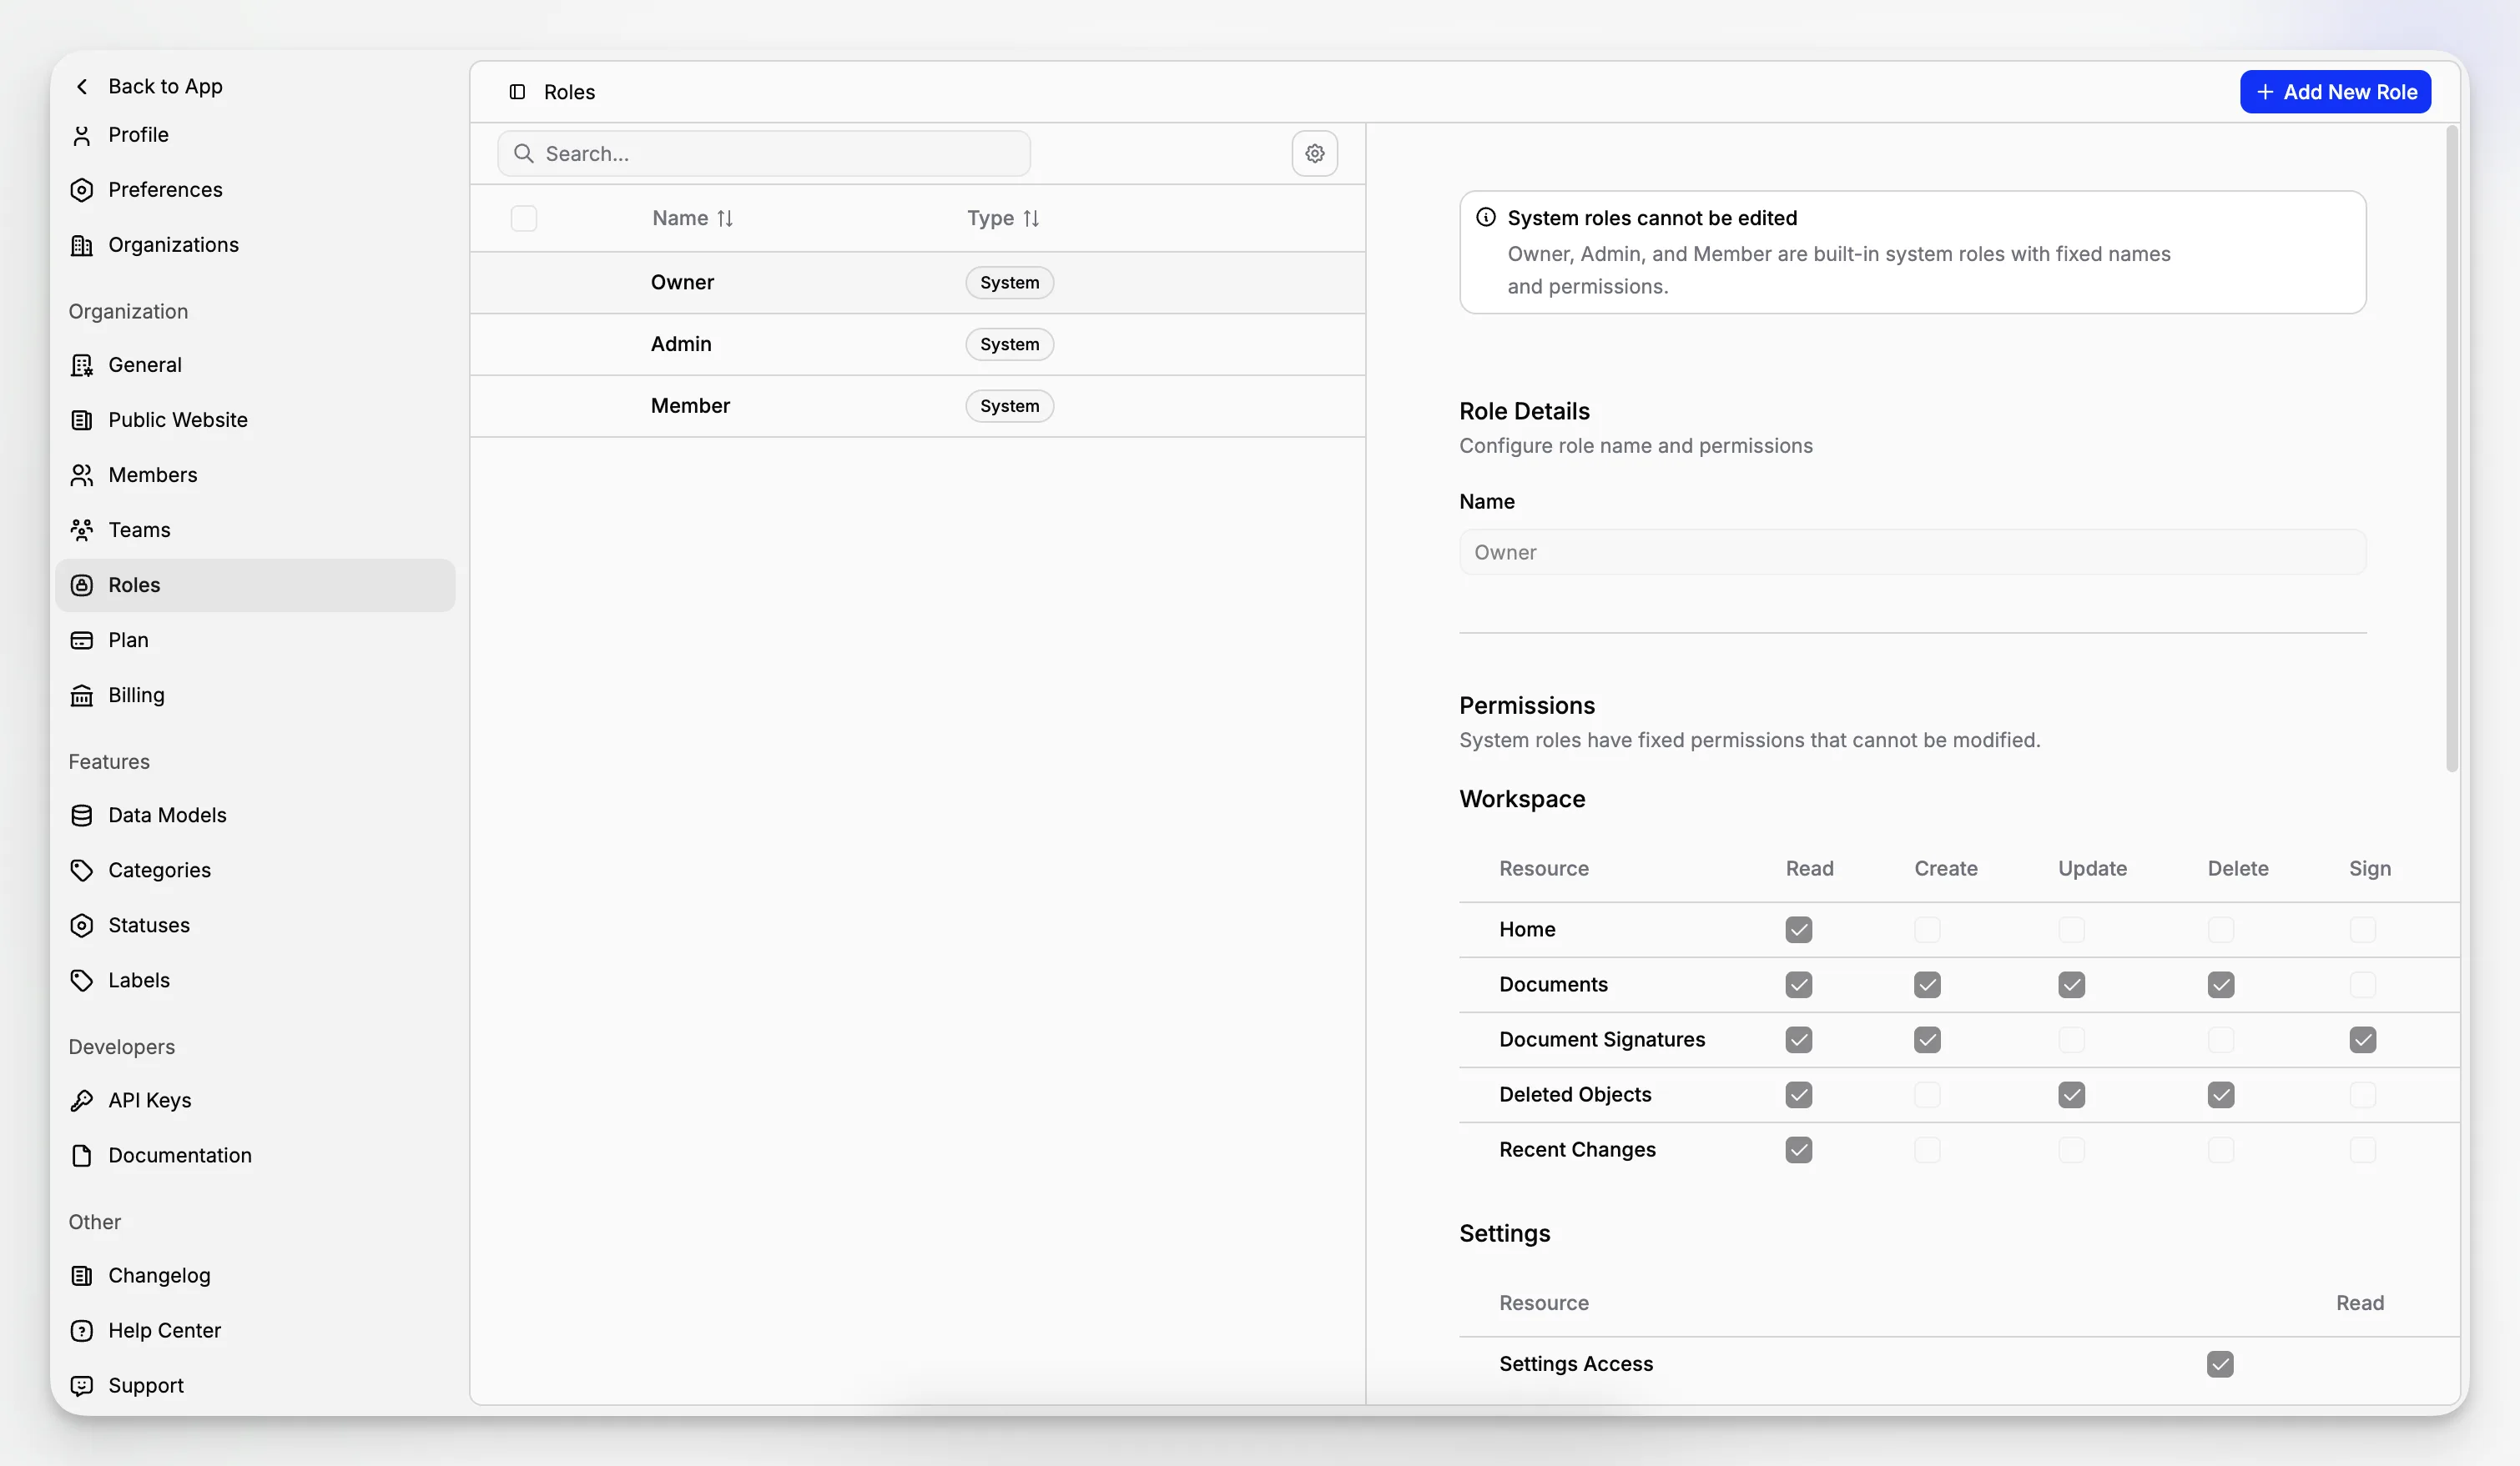The image size is (2520, 1466).
Task: Toggle Deleted Objects Update checkbox
Action: point(2072,1094)
